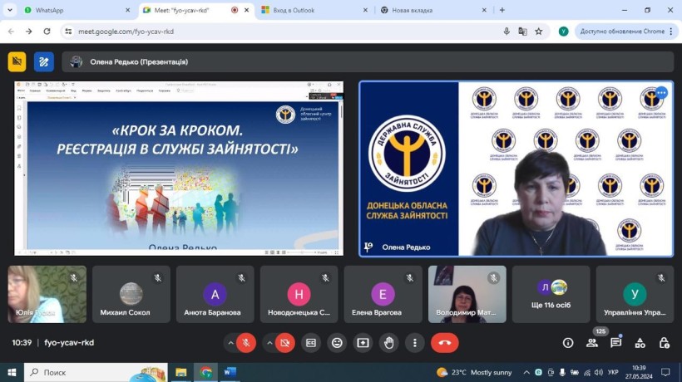Open Word from the taskbar
The width and height of the screenshot is (682, 382).
(230, 372)
